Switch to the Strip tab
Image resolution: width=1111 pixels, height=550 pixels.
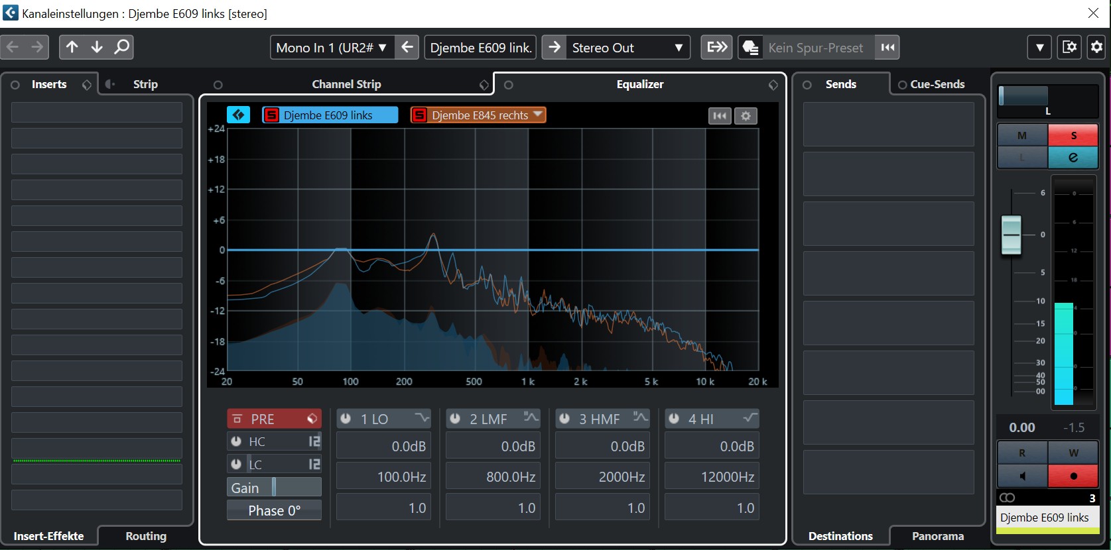(145, 84)
